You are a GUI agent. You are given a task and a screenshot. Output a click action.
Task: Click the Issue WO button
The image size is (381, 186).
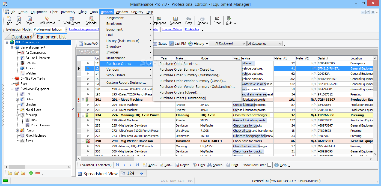coord(88,44)
